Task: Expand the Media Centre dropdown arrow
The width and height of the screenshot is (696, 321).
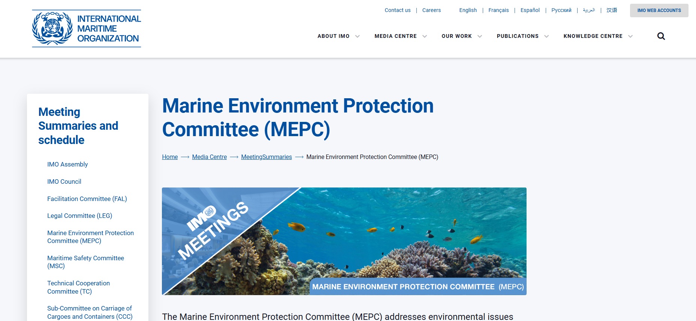Action: 425,36
